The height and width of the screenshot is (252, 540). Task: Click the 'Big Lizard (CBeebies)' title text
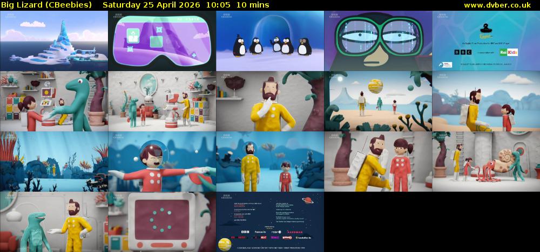pos(46,5)
